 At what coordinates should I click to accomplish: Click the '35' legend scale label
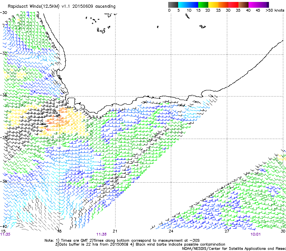[x=238, y=10]
